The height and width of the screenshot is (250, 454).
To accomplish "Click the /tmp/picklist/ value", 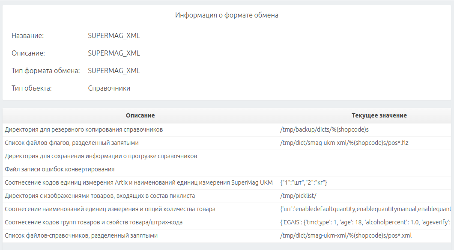I will [x=298, y=196].
